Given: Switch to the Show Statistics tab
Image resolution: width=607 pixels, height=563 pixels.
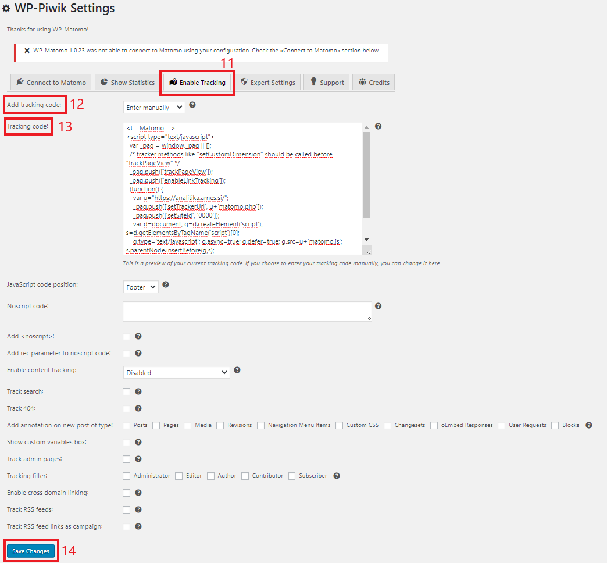Looking at the screenshot, I should pyautogui.click(x=127, y=83).
